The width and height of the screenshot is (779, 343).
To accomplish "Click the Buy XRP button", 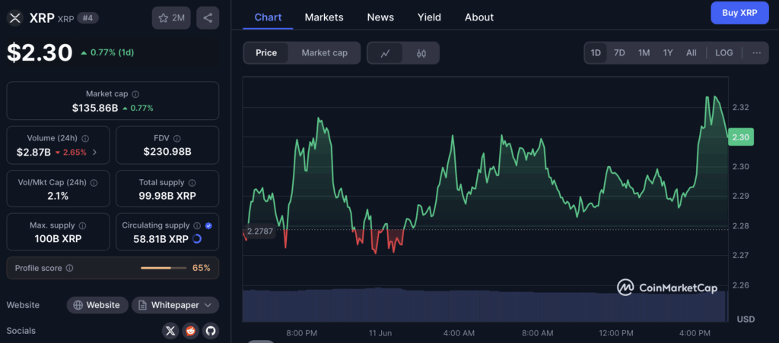I will (739, 13).
